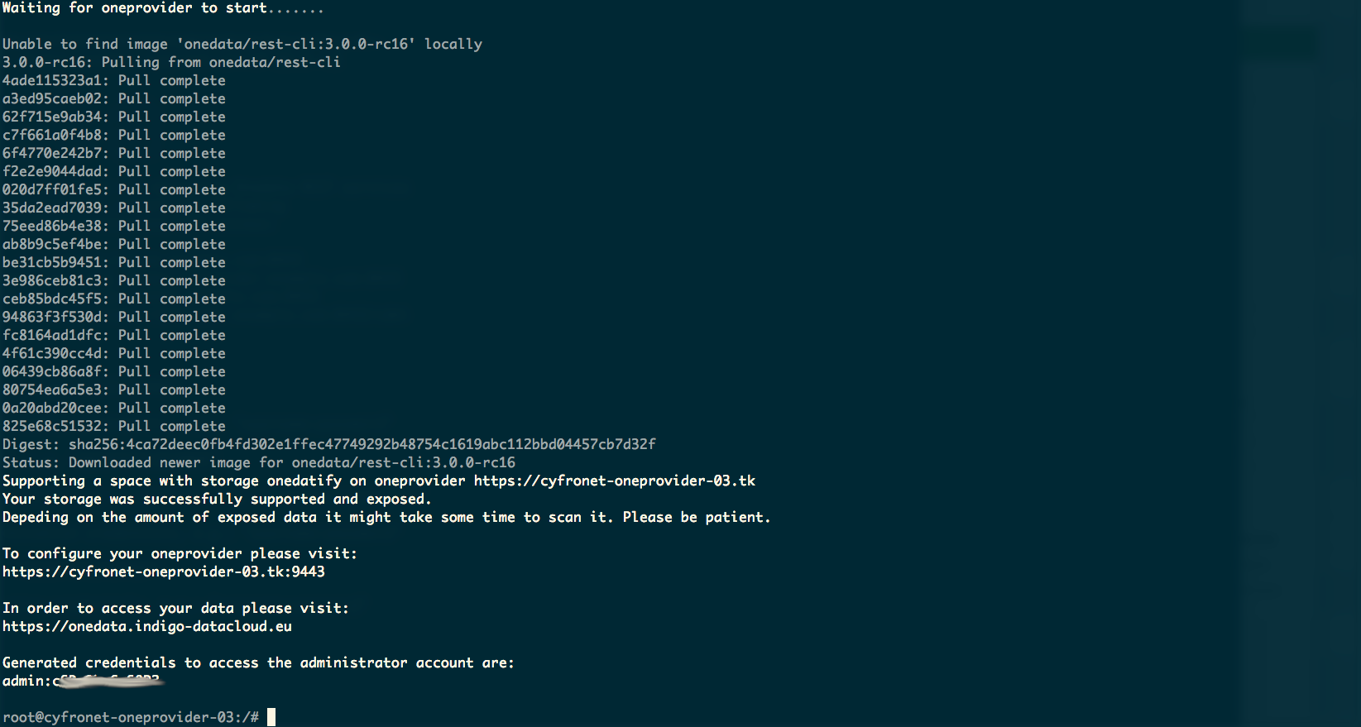1361x727 pixels.
Task: Click the block cursor at the shell prompt
Action: [x=271, y=717]
